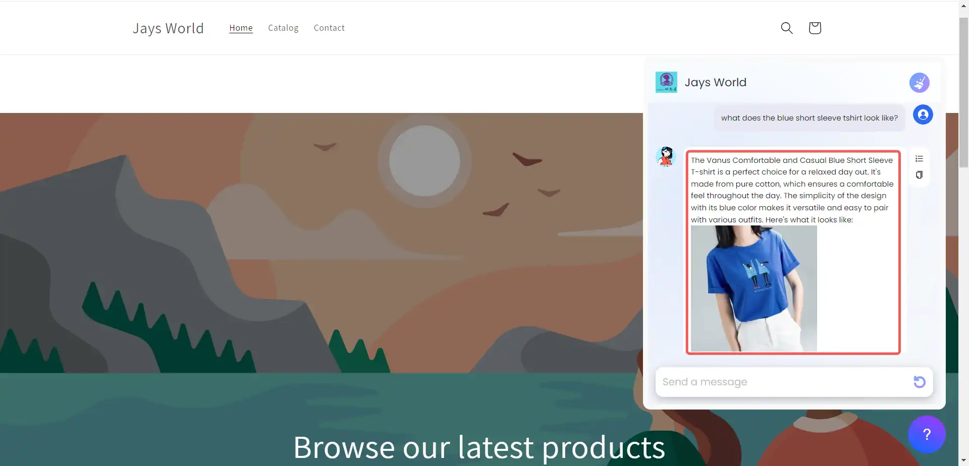Click the regenerate icon in the message box
The height and width of the screenshot is (466, 969).
pos(919,382)
